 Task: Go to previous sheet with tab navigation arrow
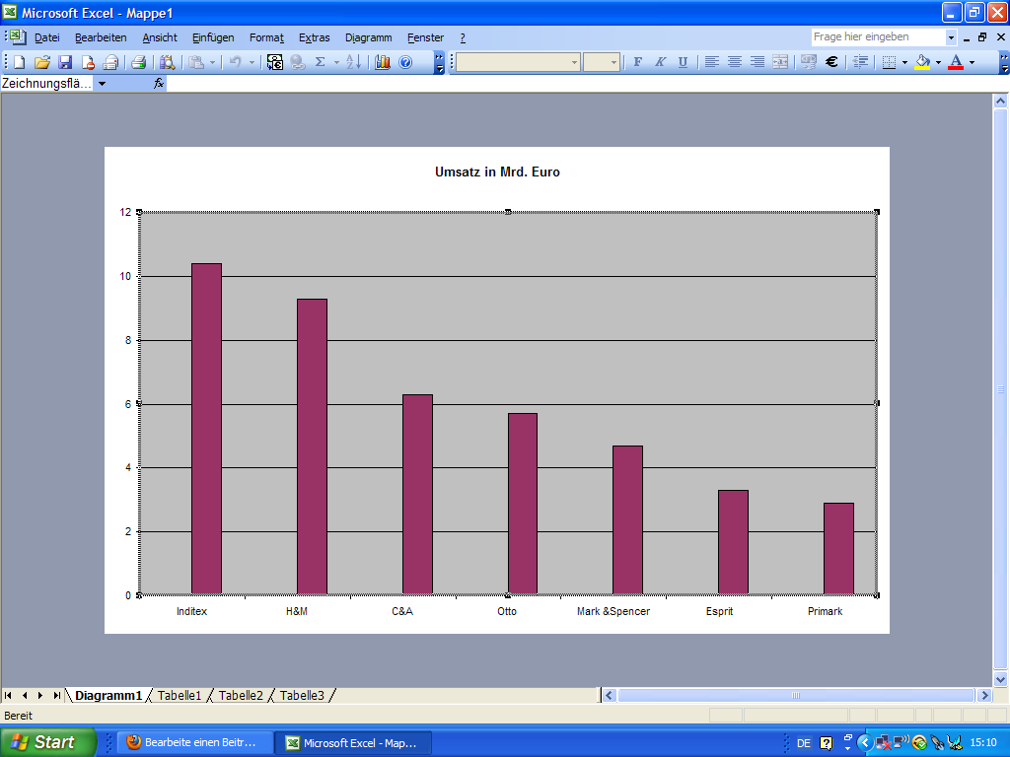[x=25, y=695]
